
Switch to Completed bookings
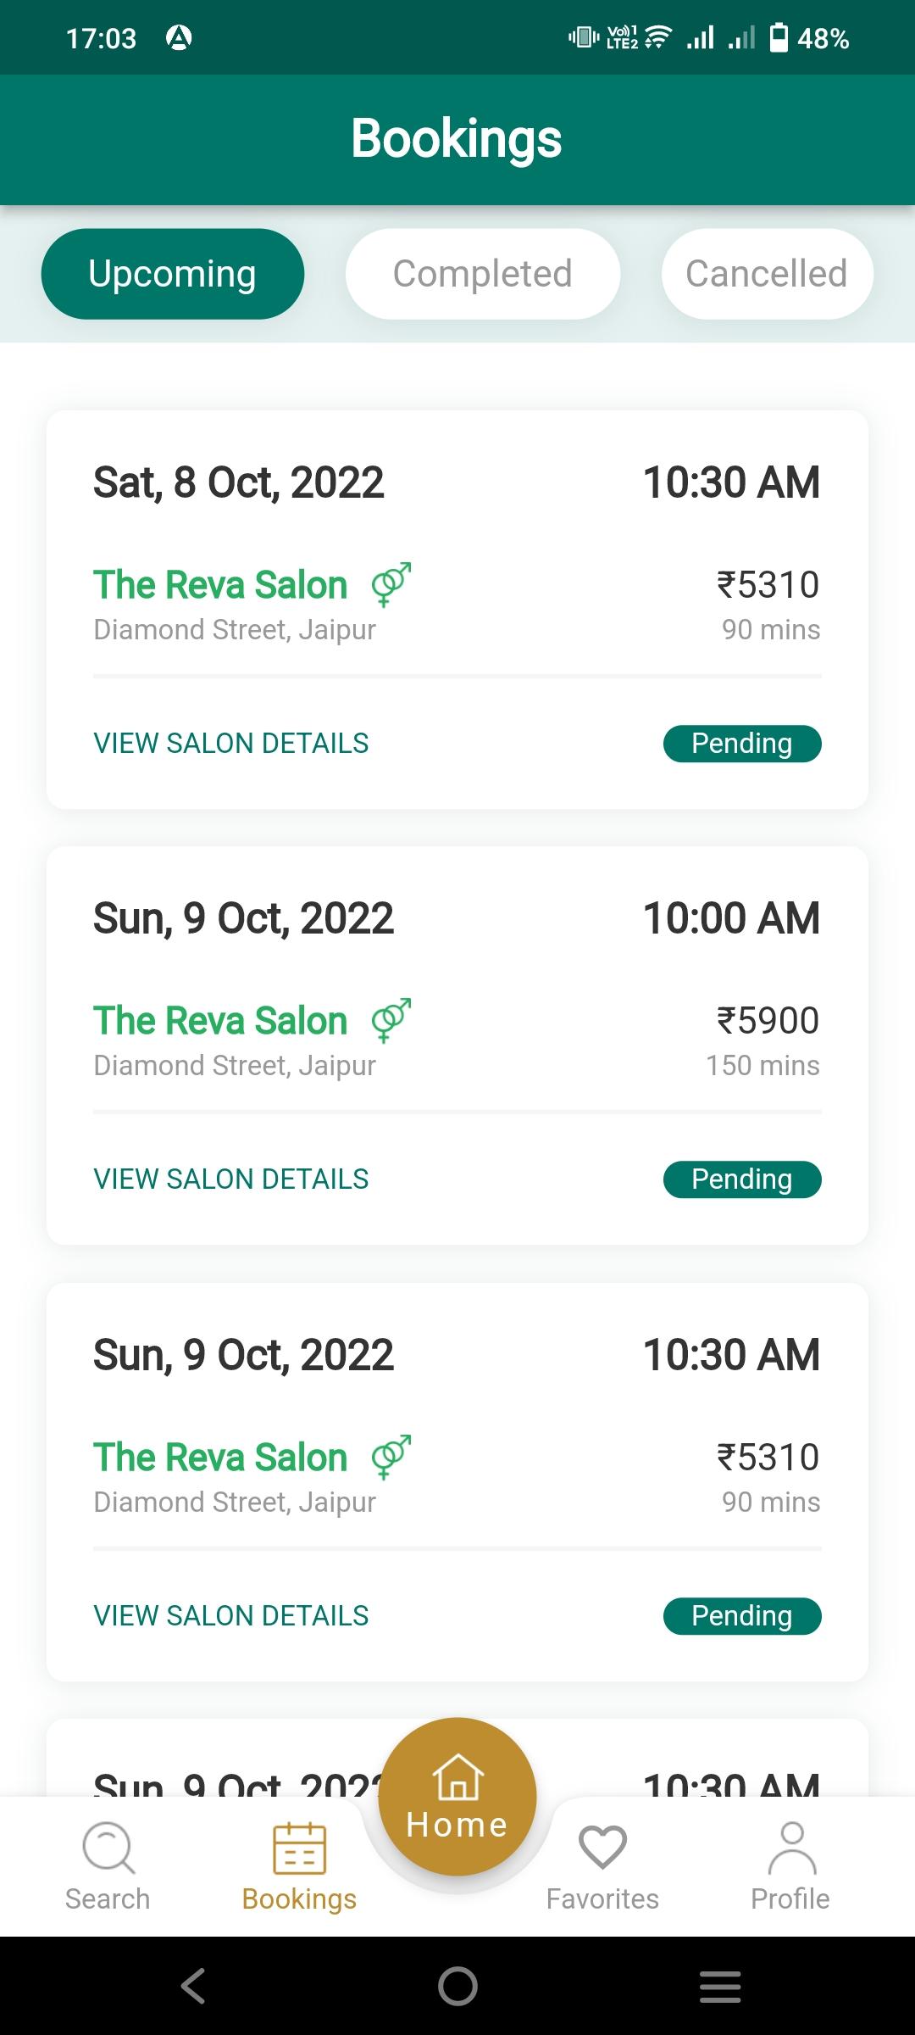coord(483,274)
